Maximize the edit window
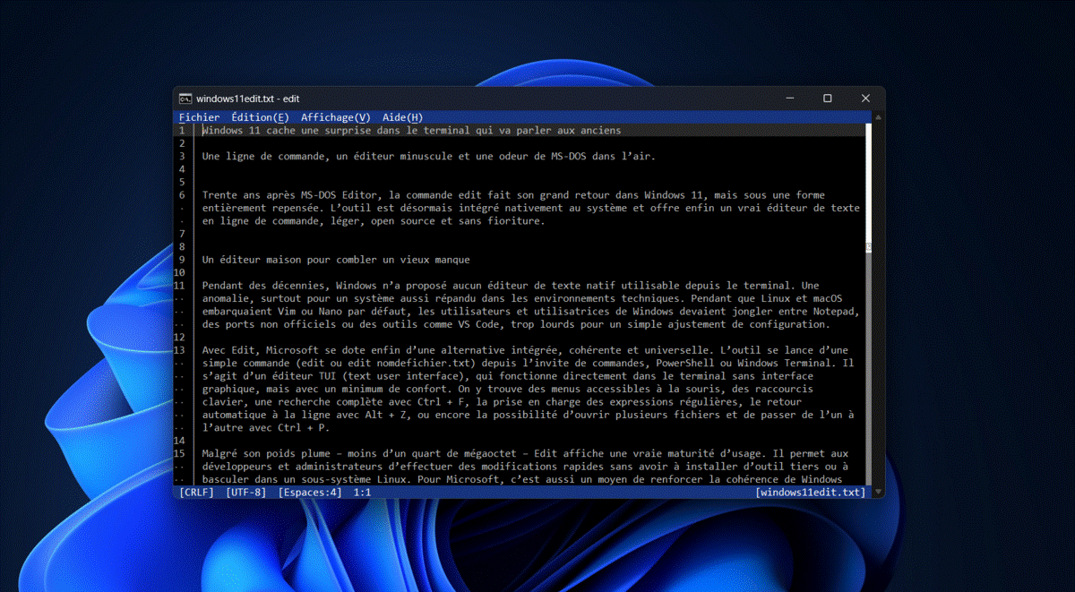 pos(827,99)
